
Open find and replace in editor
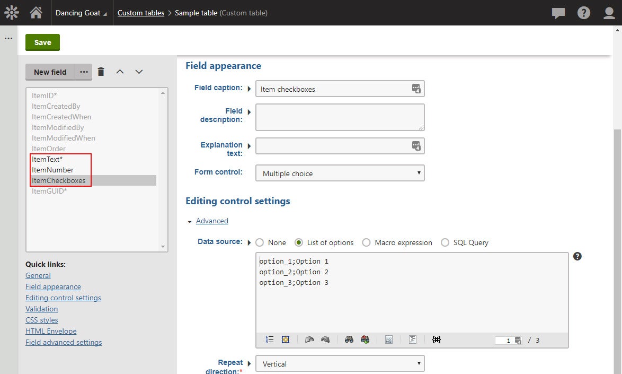pos(365,340)
